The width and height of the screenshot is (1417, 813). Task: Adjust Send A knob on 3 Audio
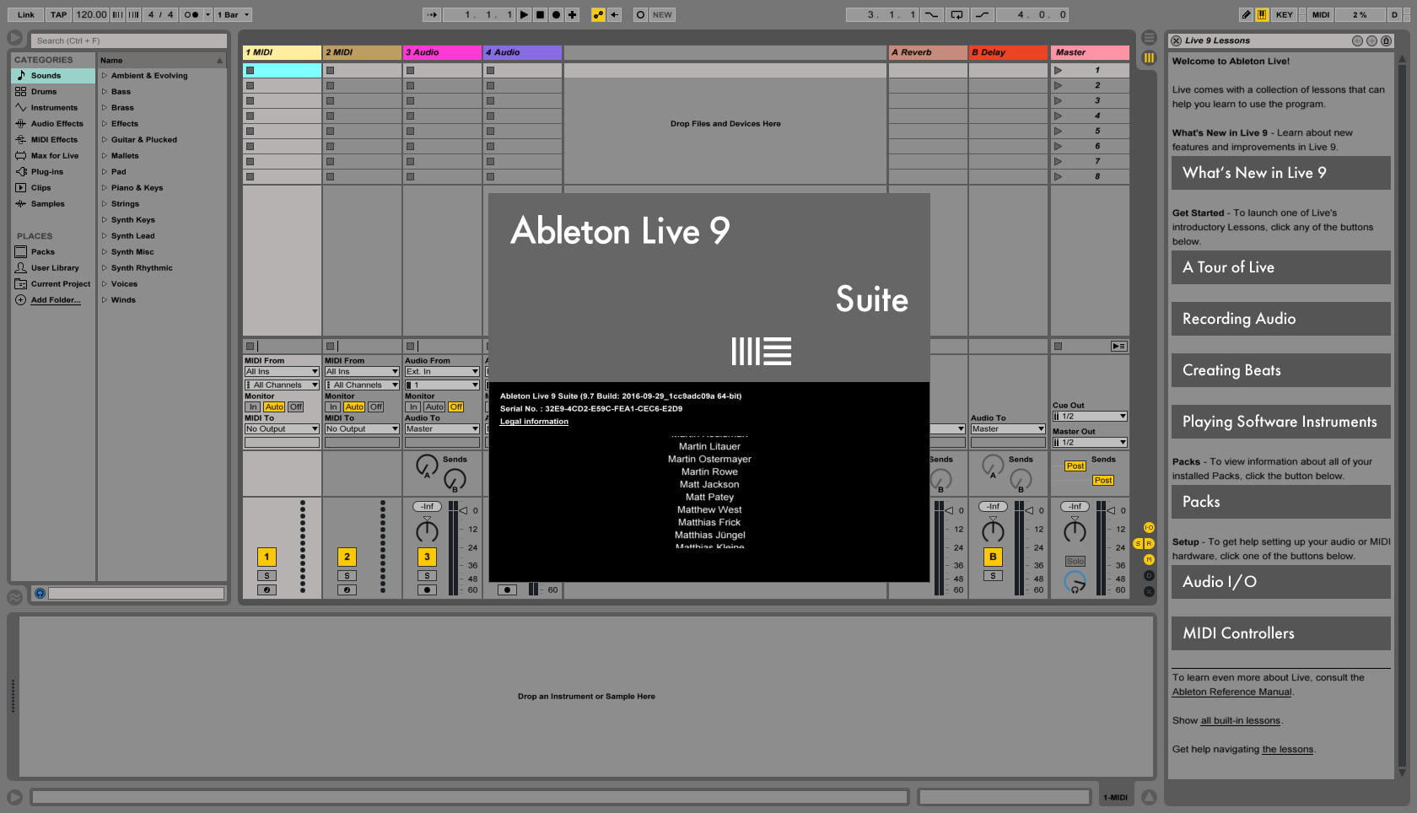[x=427, y=465]
